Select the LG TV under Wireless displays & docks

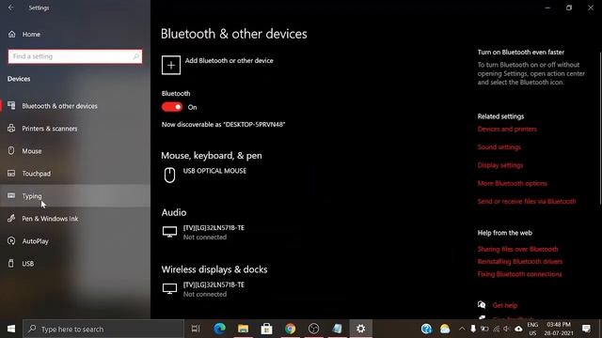pyautogui.click(x=214, y=289)
